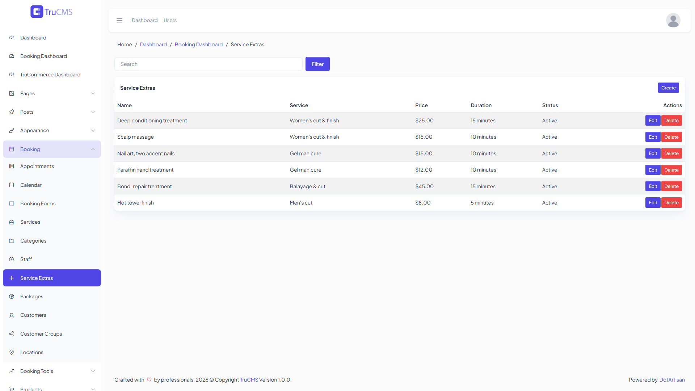The height and width of the screenshot is (391, 695).
Task: Open the TruCMS footer link
Action: [249, 380]
